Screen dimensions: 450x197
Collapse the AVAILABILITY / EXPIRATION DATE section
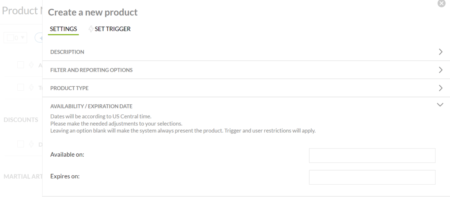point(440,105)
